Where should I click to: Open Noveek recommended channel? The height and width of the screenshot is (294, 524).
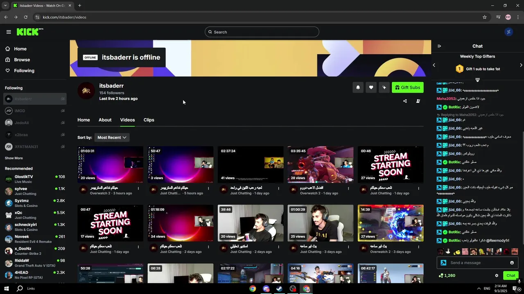(x=35, y=239)
